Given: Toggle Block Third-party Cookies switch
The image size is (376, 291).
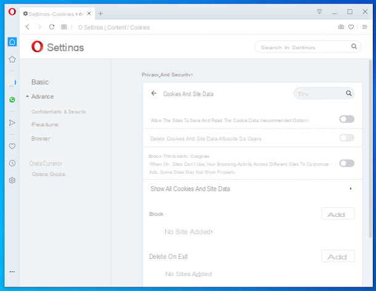Looking at the screenshot, I should [347, 163].
